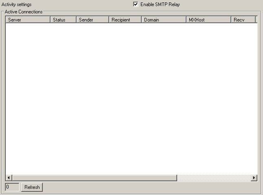
Task: Click divider between Domain and MXHost columns
Action: (186, 19)
